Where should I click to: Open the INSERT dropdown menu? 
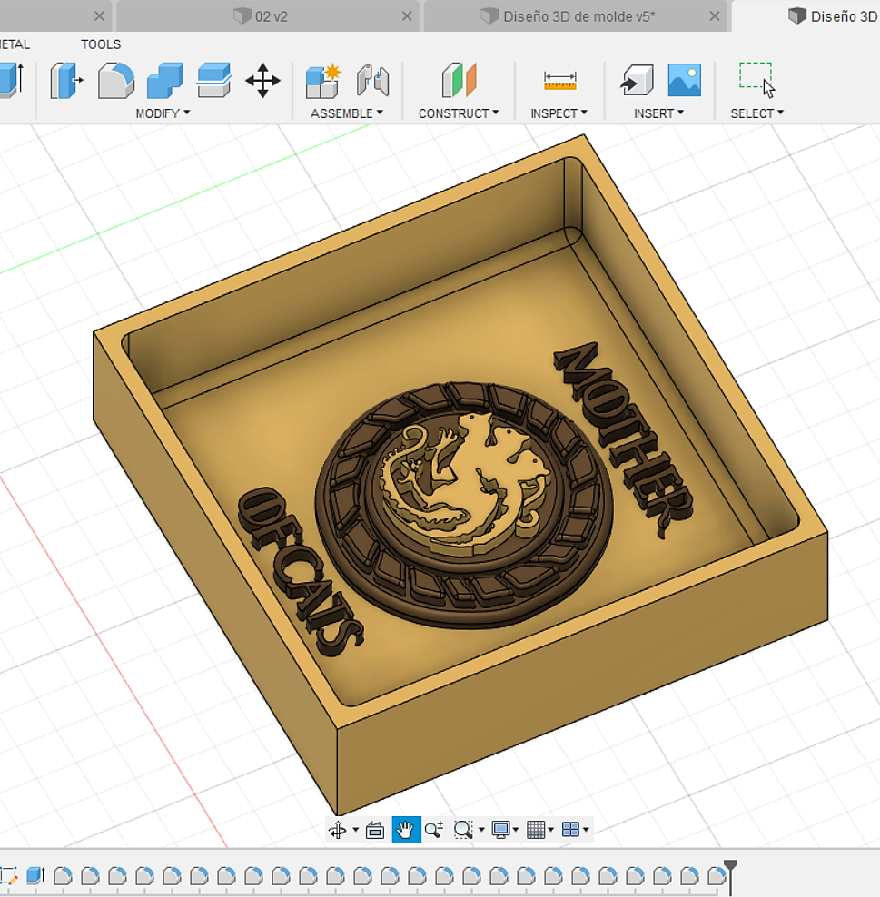tap(658, 113)
